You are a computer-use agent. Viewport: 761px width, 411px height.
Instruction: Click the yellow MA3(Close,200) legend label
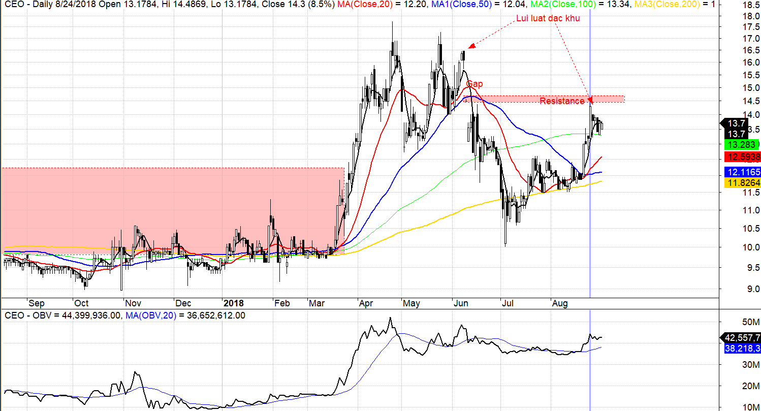point(671,5)
